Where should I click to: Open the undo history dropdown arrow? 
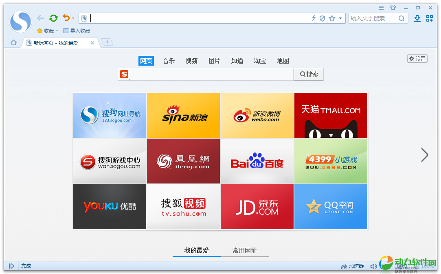pos(73,18)
